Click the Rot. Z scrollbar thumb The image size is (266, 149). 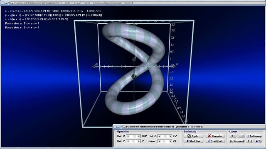point(165,136)
